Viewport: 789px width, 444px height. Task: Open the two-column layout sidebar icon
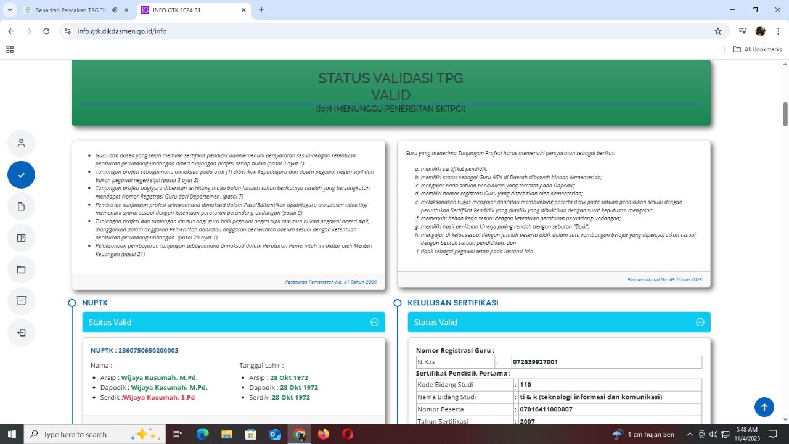point(21,238)
